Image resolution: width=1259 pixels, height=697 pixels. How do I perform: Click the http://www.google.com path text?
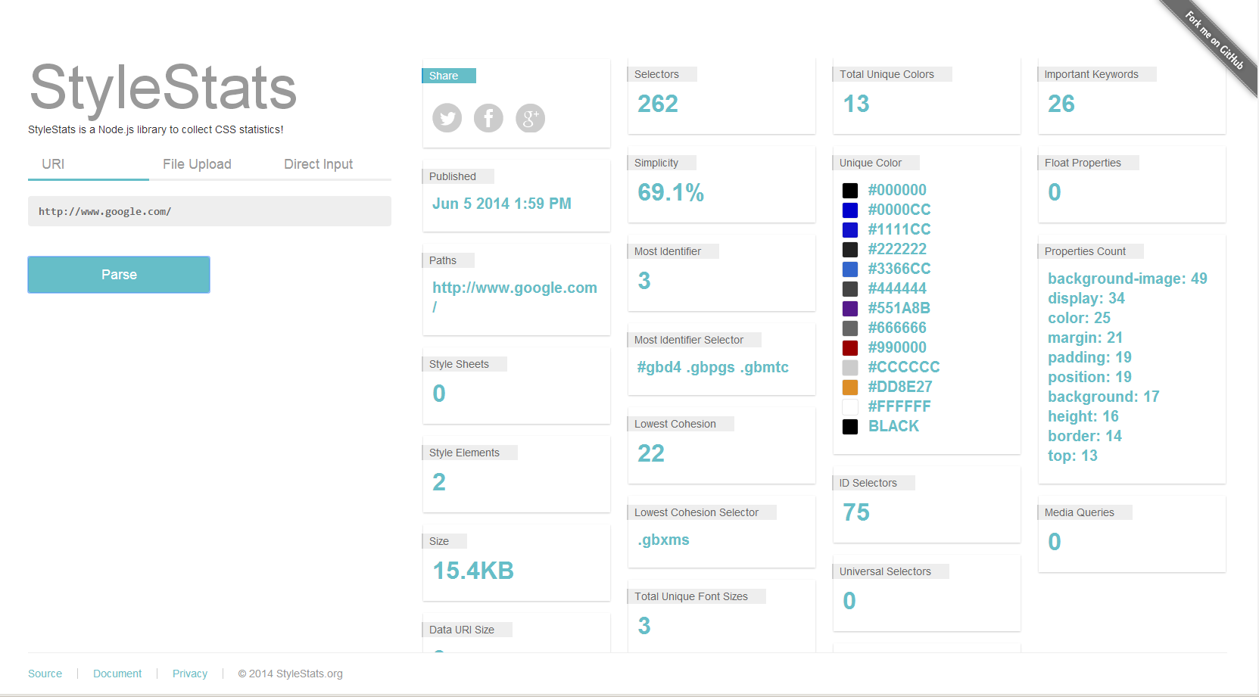tap(515, 297)
